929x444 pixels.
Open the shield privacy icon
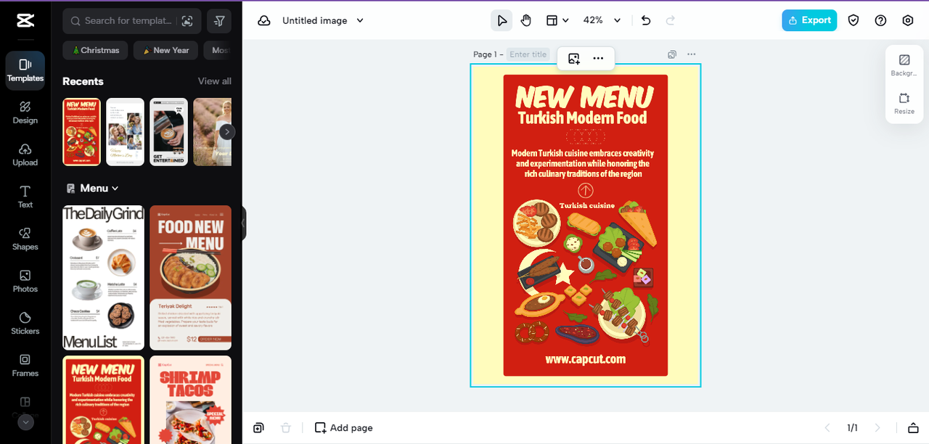click(854, 20)
